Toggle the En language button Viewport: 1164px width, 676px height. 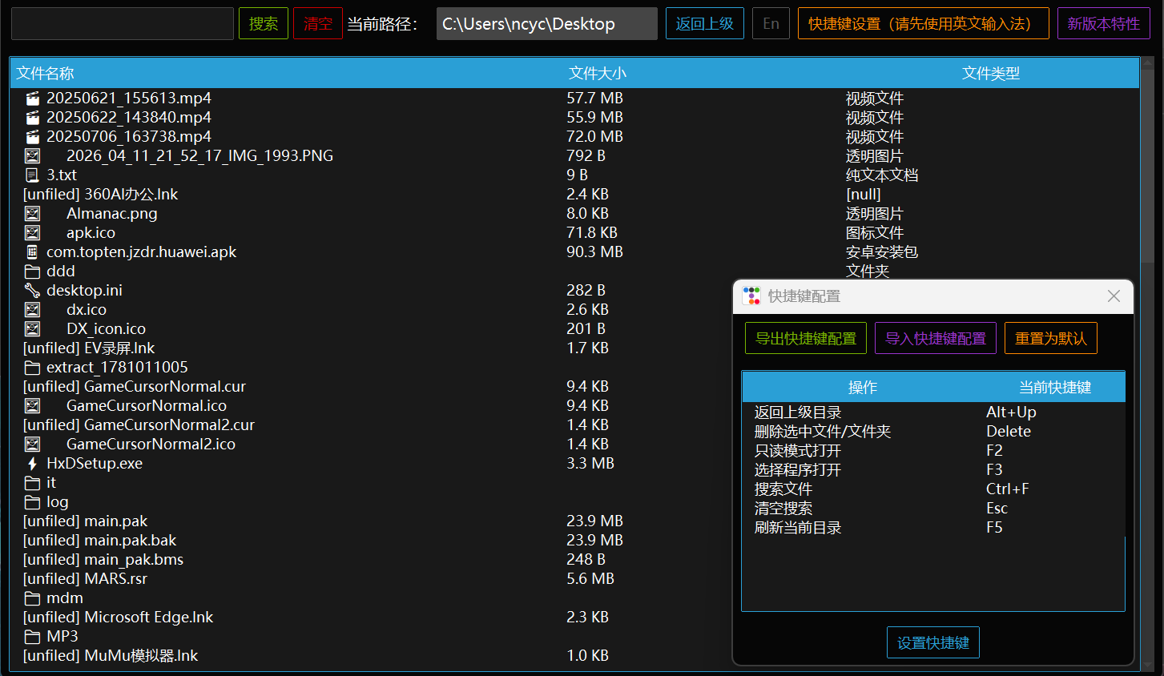click(x=771, y=23)
